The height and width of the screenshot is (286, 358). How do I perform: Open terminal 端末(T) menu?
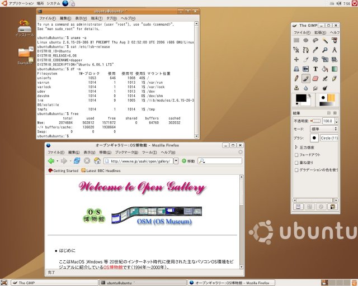tap(97, 18)
